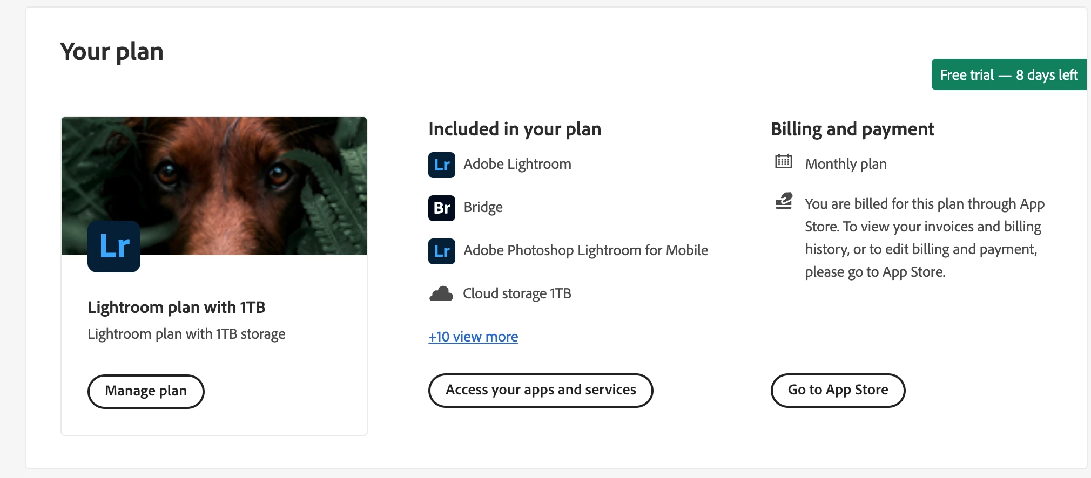1091x478 pixels.
Task: Click the large Lr logo on plan card
Action: pos(114,247)
